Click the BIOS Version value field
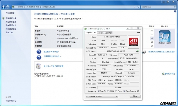 [x=116, y=51]
